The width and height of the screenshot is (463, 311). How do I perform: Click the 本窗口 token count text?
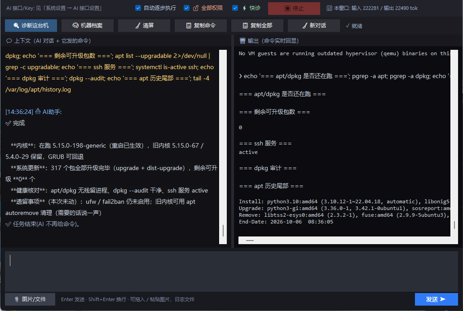click(x=375, y=8)
